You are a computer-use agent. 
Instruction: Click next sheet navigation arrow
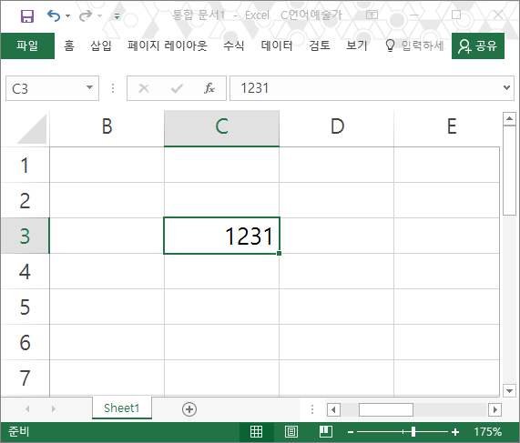coord(53,408)
